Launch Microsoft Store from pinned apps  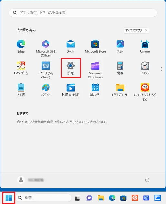pos(95,46)
